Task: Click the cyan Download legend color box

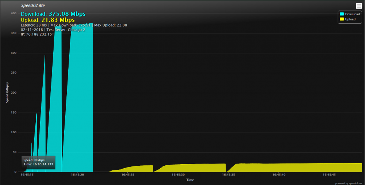Action: click(x=342, y=14)
